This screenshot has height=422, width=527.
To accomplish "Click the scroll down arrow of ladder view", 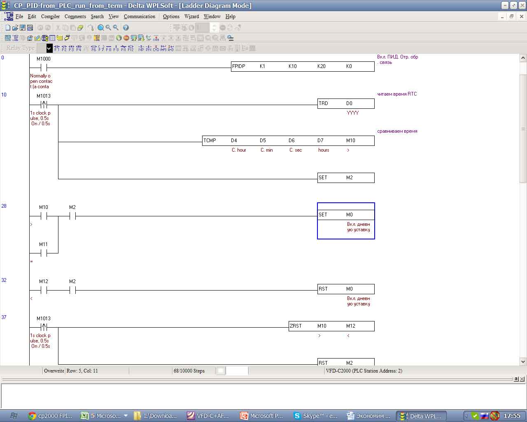I will (523, 361).
